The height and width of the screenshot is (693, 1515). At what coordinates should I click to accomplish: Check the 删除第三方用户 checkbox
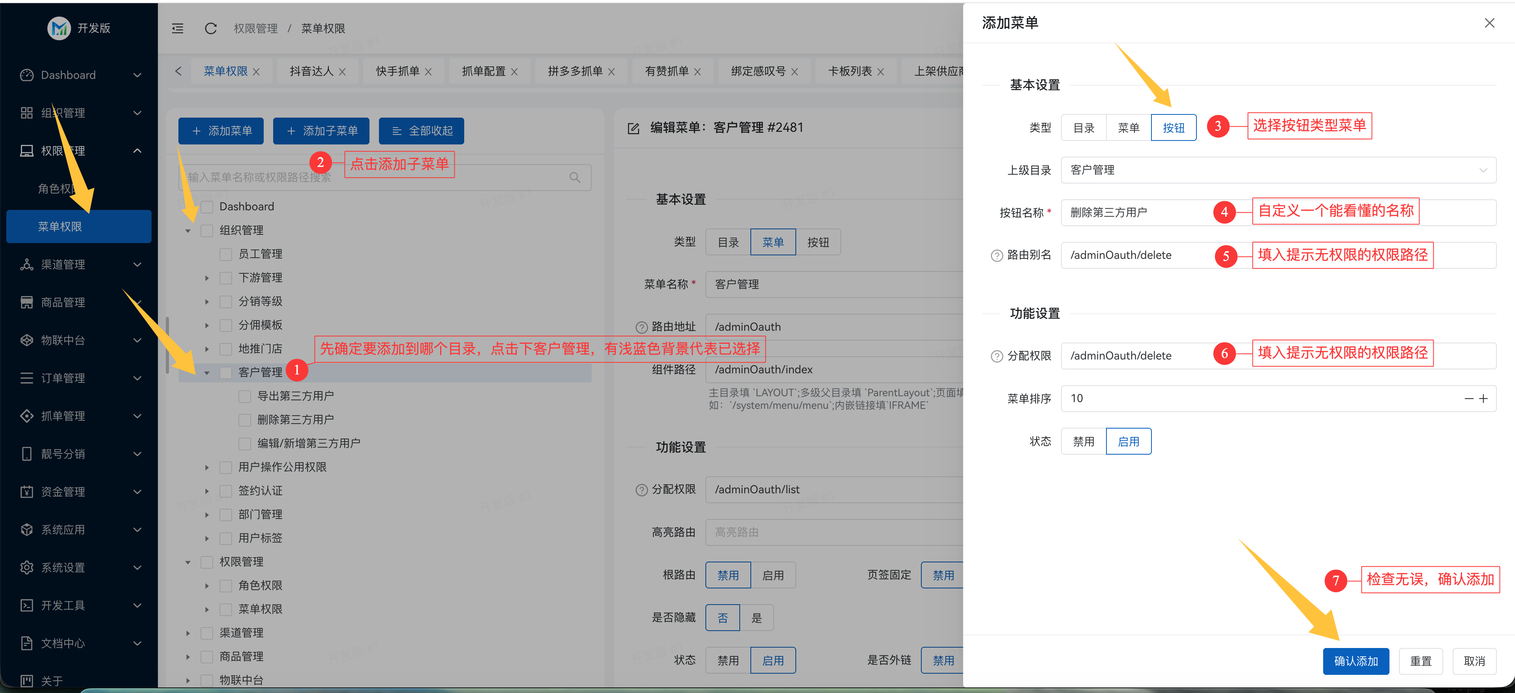pos(245,419)
